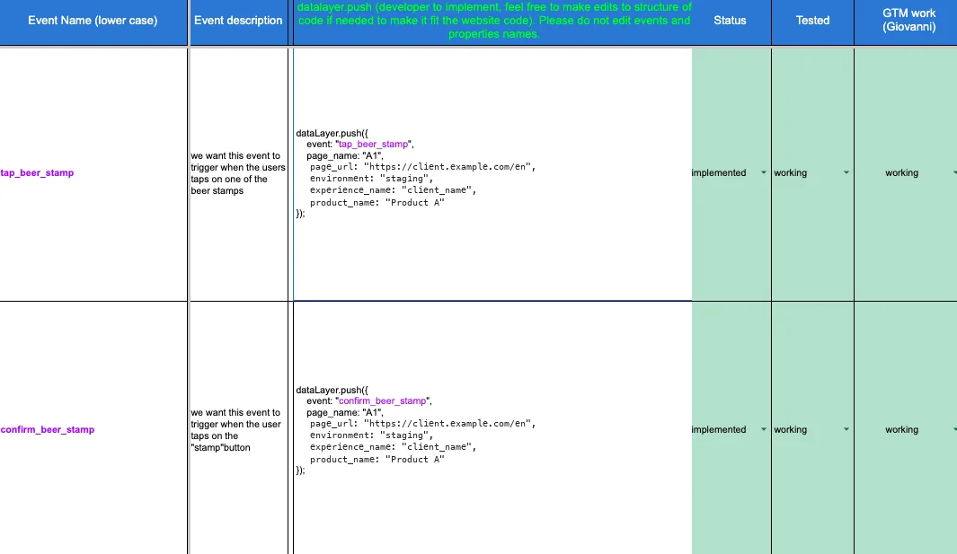This screenshot has height=554, width=957.
Task: Click Tested 'working' value in tap_beer_stamp row
Action: pyautogui.click(x=791, y=172)
